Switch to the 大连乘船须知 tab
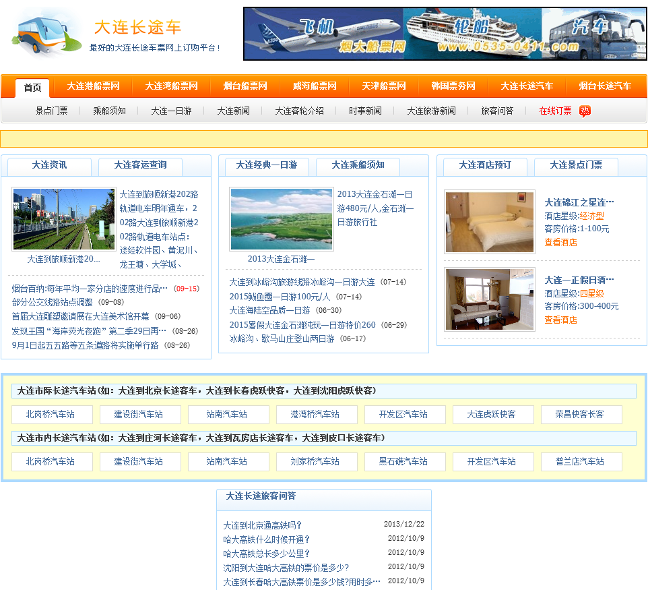This screenshot has height=590, width=648. [x=358, y=166]
